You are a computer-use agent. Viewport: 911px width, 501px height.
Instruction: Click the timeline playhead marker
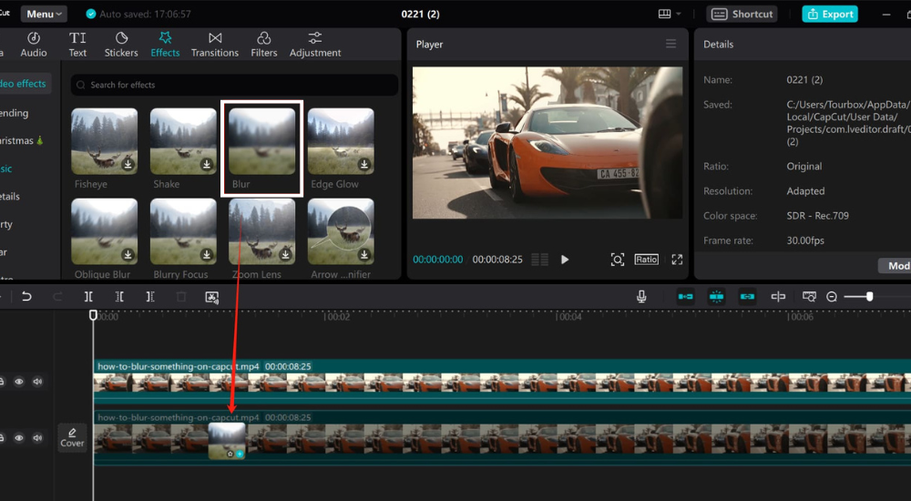[x=93, y=315]
